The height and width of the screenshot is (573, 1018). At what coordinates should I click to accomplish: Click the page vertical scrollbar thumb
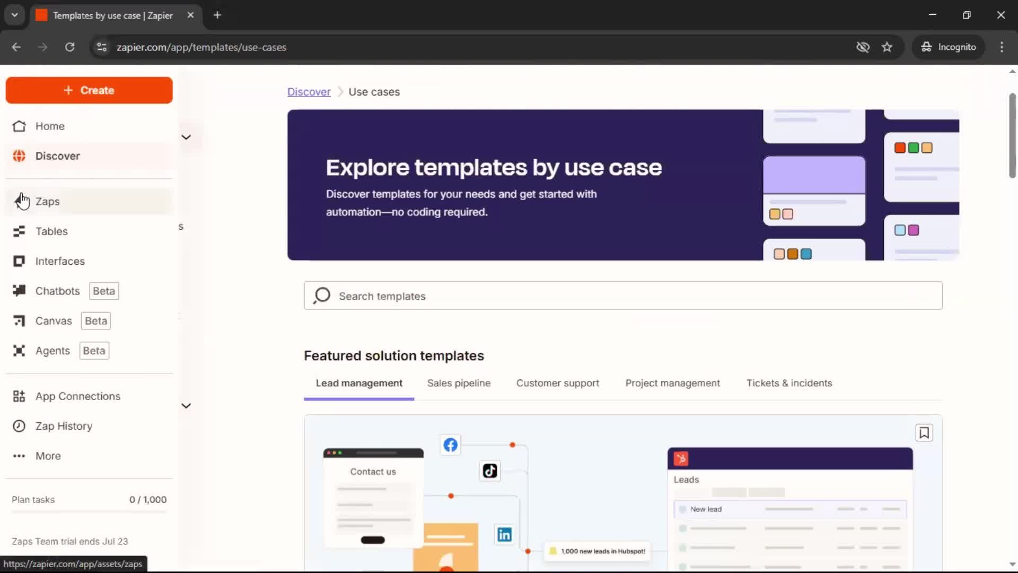(1012, 136)
